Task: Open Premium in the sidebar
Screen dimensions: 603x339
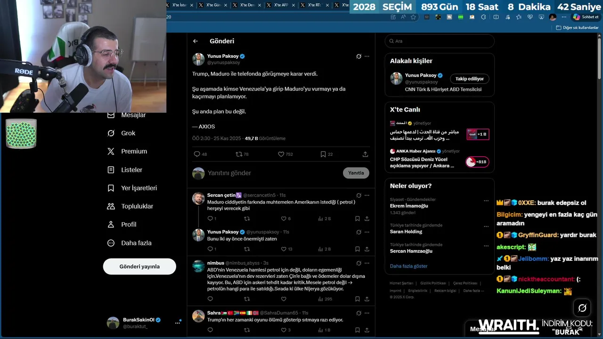Action: 127,151
